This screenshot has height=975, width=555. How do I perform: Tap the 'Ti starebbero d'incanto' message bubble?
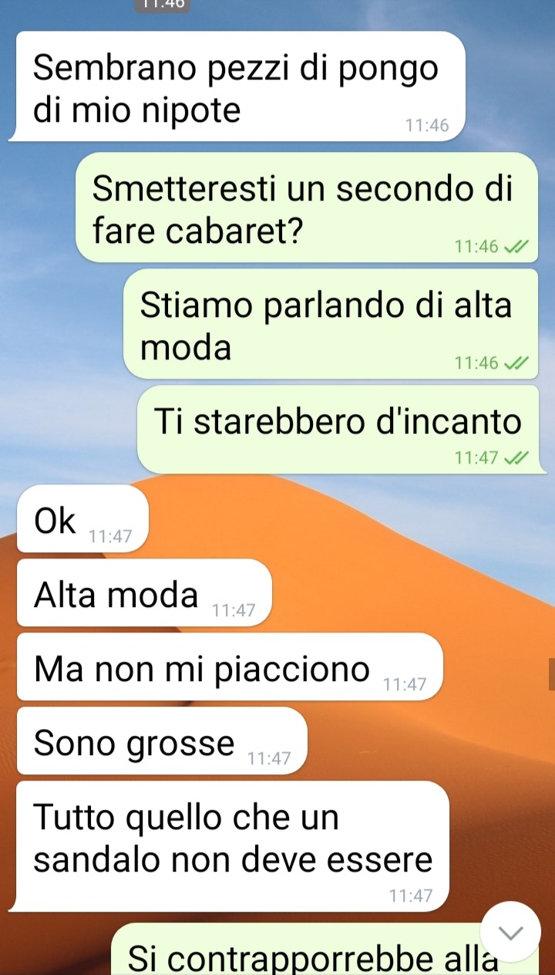pyautogui.click(x=337, y=430)
